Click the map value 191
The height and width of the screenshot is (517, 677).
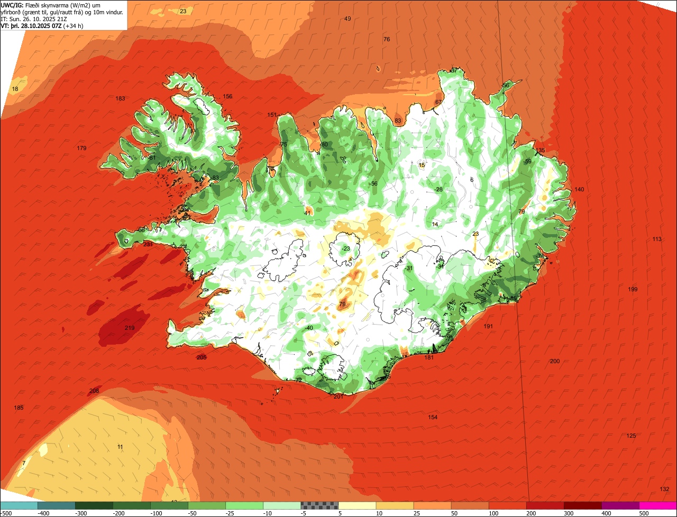pos(488,326)
